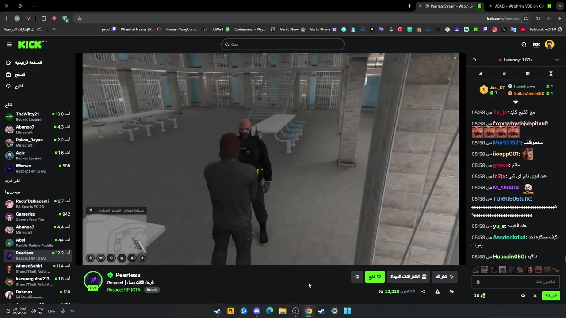
Task: Open the Kick hamburger sidebar menu
Action: click(x=9, y=45)
